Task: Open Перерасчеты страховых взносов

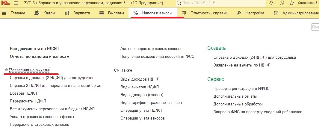Action: tap(40, 125)
